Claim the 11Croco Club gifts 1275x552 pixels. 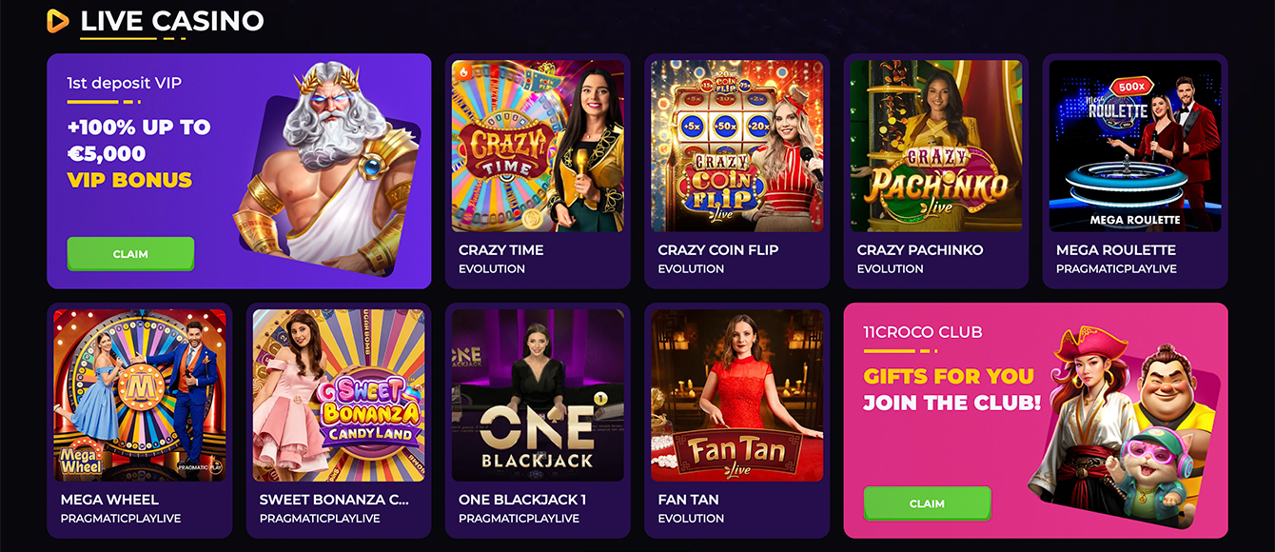click(x=927, y=503)
